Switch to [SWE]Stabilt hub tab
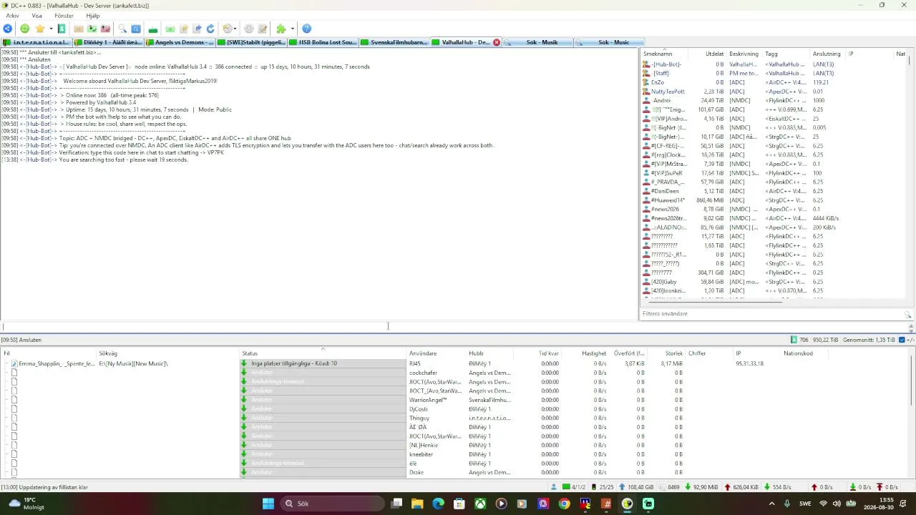Image resolution: width=916 pixels, height=515 pixels. coord(251,42)
